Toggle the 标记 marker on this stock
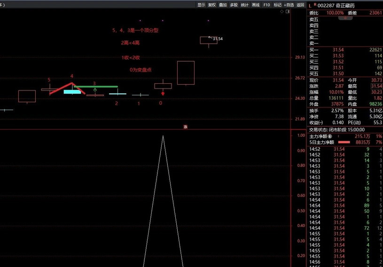Image resolution: width=383 pixels, height=267 pixels. [277, 5]
